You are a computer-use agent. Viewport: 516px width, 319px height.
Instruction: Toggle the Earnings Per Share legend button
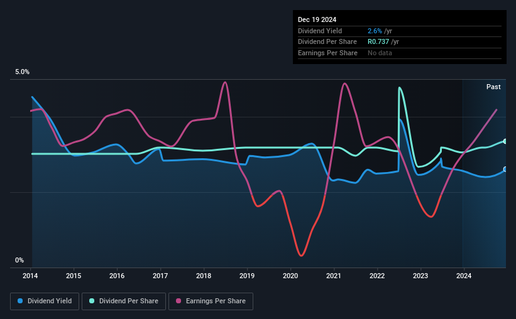click(211, 301)
